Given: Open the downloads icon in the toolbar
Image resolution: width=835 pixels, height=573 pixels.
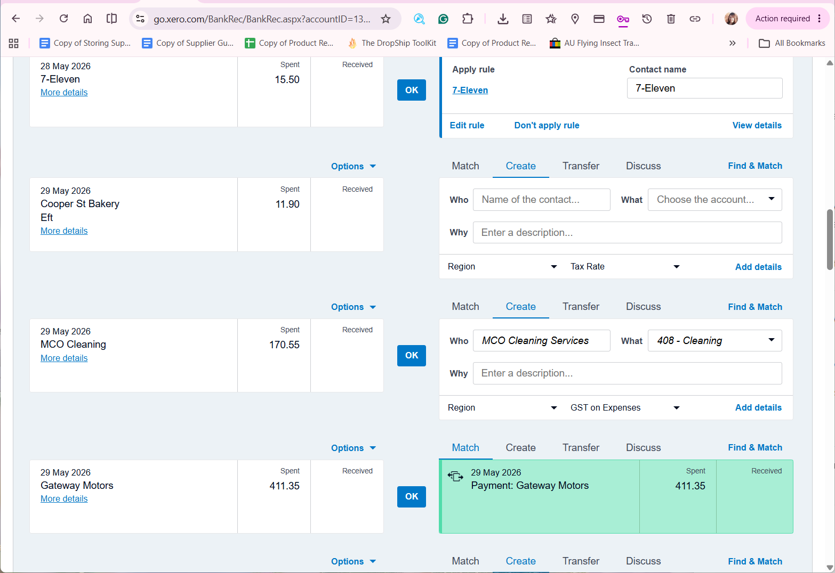Looking at the screenshot, I should (502, 19).
